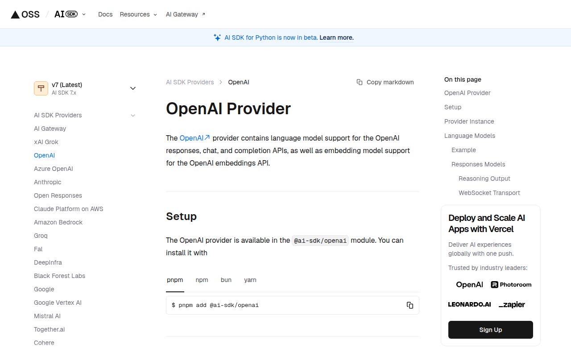Switch to the pnpm tab
The image size is (571, 357).
[175, 280]
